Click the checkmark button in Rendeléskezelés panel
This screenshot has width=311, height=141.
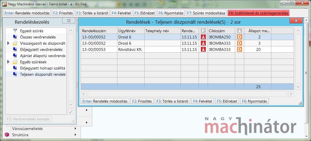71,112
